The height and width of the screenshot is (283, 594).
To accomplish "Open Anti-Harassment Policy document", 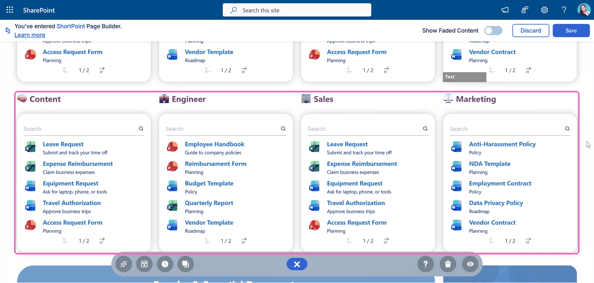I will (x=502, y=144).
